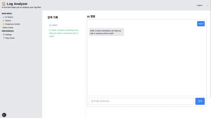Click the Next.js dev tools badge

[x=4, y=115]
